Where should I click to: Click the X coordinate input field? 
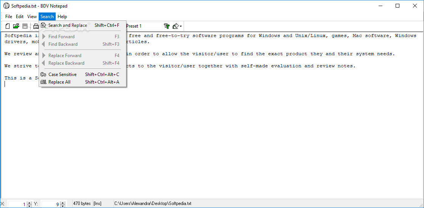click(x=17, y=205)
